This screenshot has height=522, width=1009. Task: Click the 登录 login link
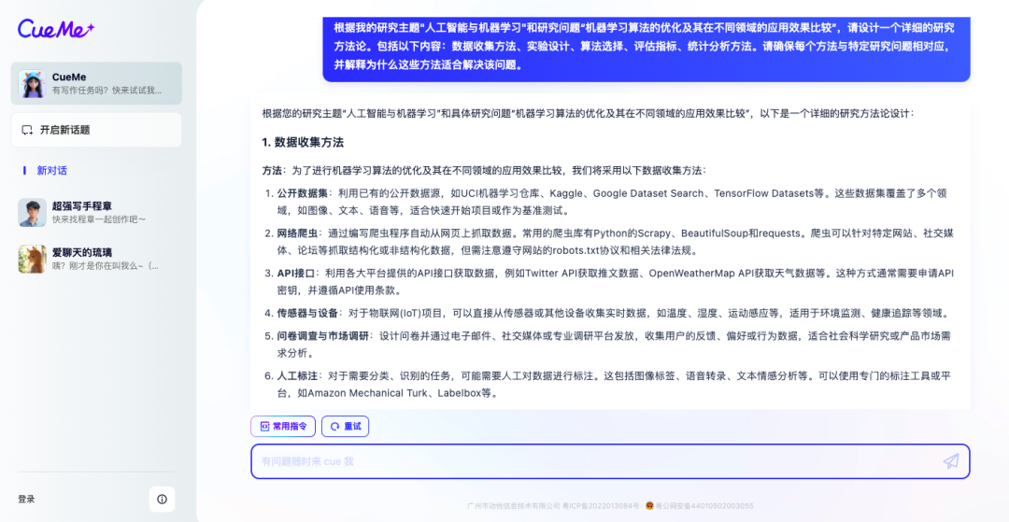pos(26,500)
